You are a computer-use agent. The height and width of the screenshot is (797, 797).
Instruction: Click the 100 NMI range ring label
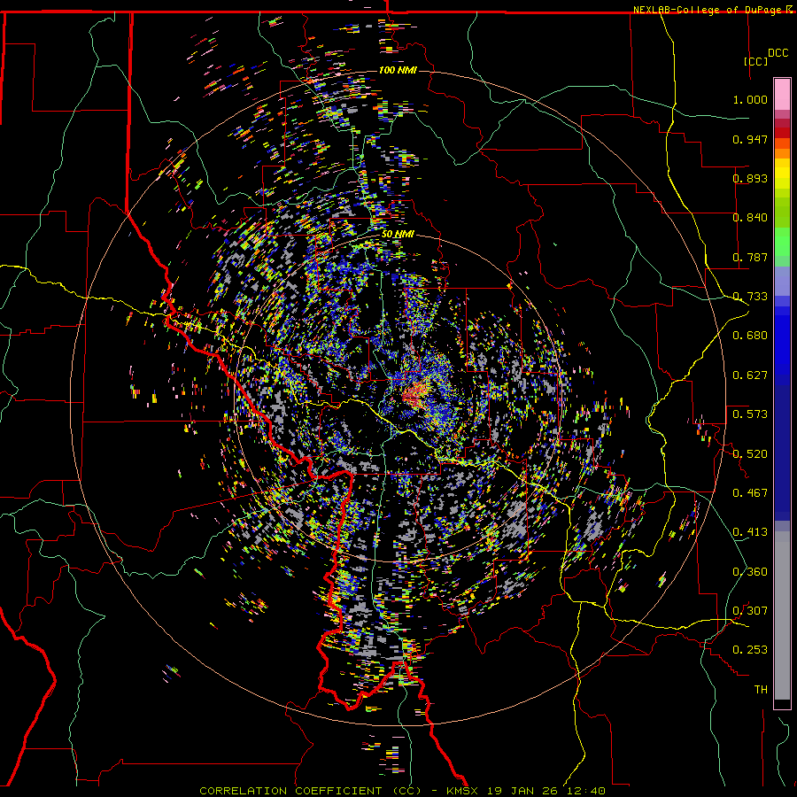pos(398,70)
